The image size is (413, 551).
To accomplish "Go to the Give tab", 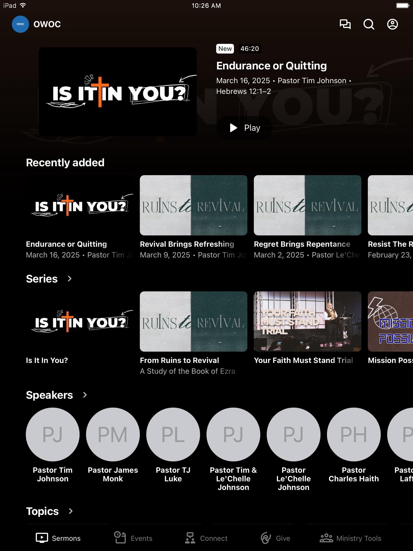I will pos(275,538).
